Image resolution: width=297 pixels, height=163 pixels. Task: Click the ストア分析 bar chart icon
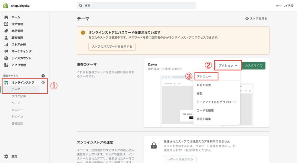tap(6, 44)
